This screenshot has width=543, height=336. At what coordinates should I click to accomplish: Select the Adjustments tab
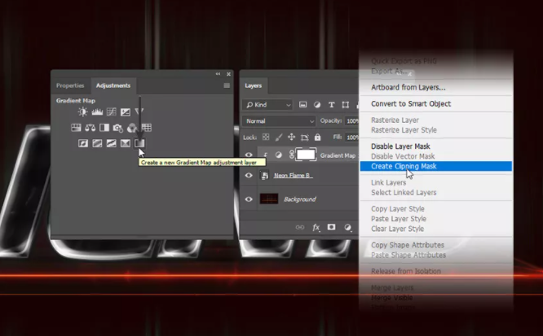pyautogui.click(x=113, y=85)
